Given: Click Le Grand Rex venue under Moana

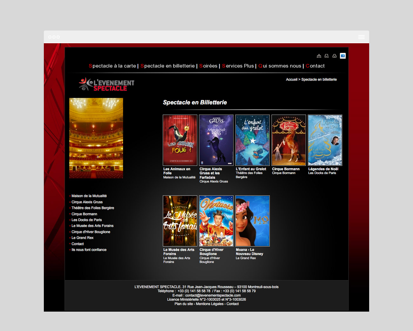Looking at the screenshot, I should [246, 258].
